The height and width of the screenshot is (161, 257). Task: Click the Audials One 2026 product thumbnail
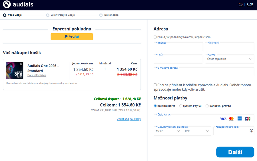pos(15,70)
